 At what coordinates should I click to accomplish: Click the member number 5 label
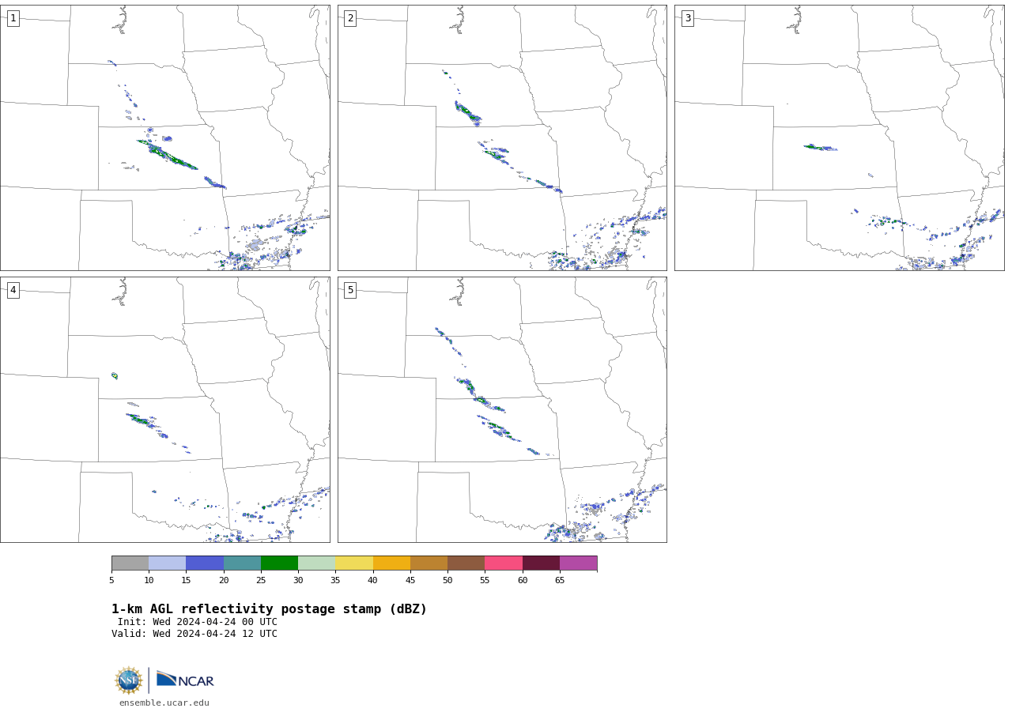[350, 290]
